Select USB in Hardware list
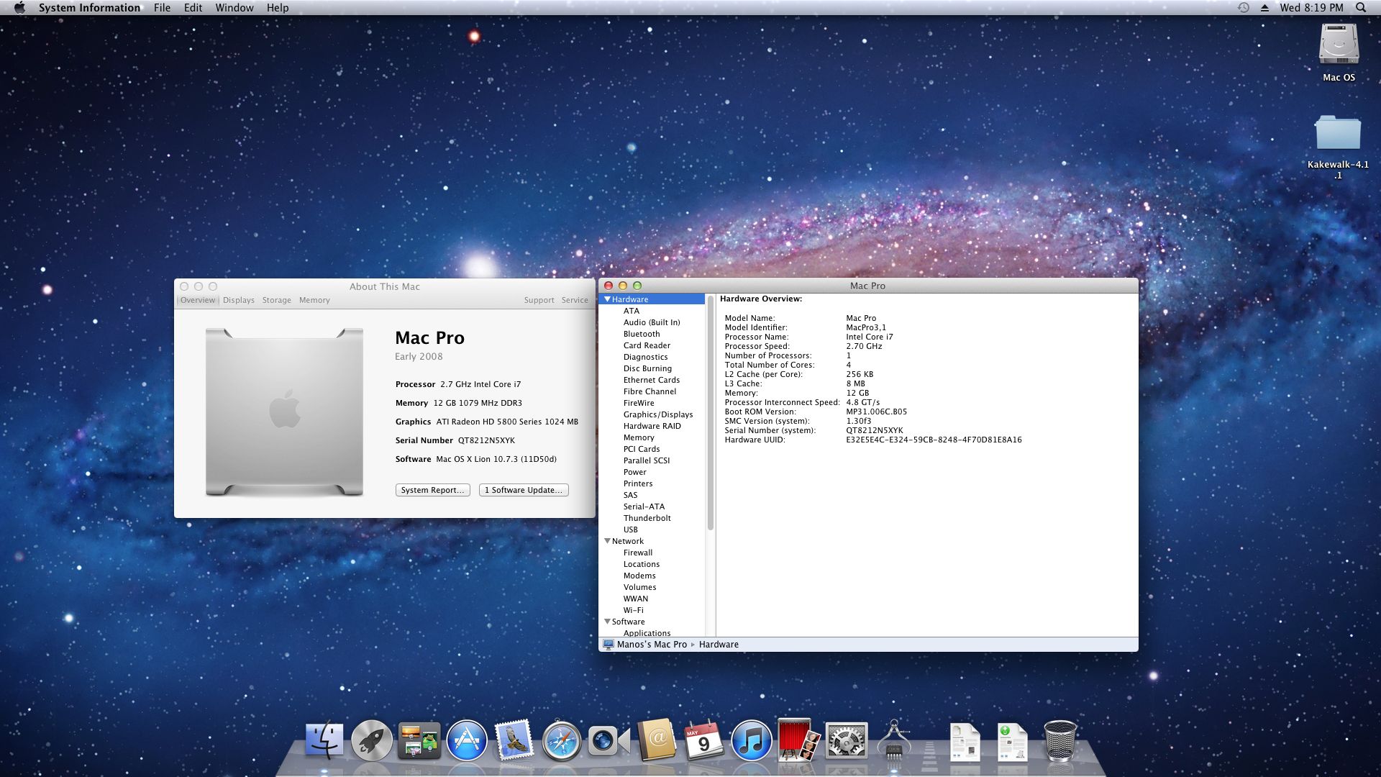 point(631,530)
